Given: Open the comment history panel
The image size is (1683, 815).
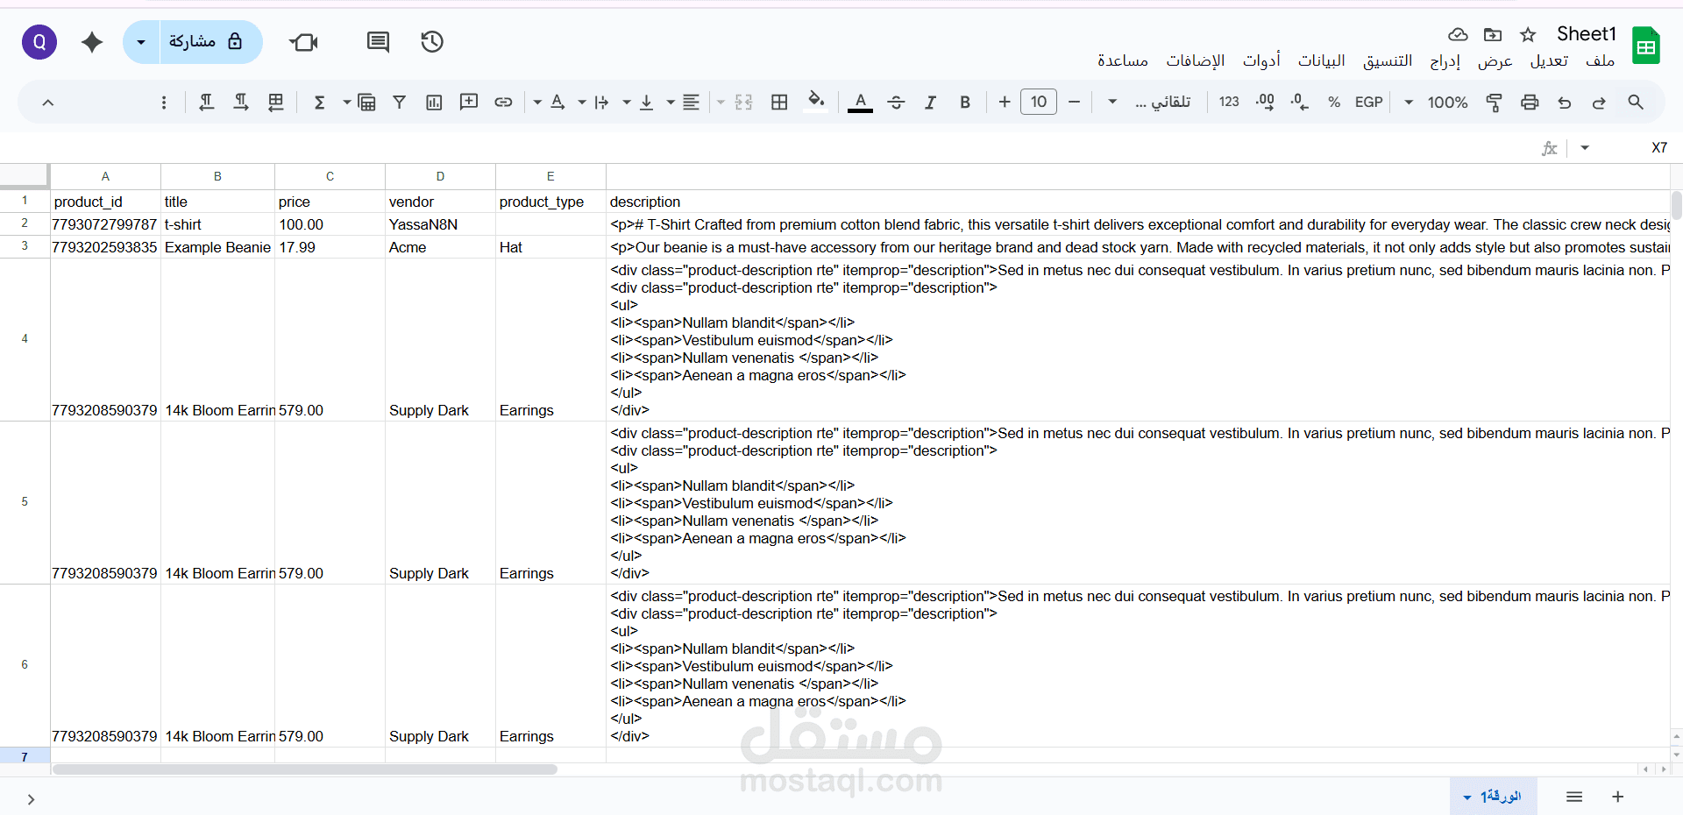Looking at the screenshot, I should coord(378,42).
